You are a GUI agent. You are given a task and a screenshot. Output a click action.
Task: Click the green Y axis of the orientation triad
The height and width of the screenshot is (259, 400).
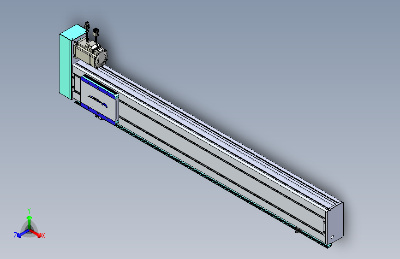30,222
